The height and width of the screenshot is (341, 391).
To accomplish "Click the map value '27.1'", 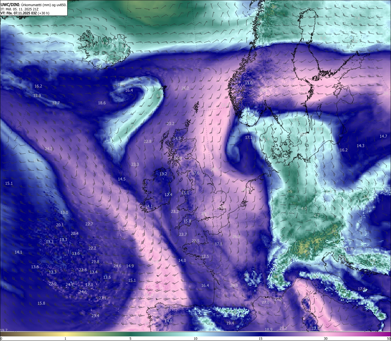I will click(103, 298).
